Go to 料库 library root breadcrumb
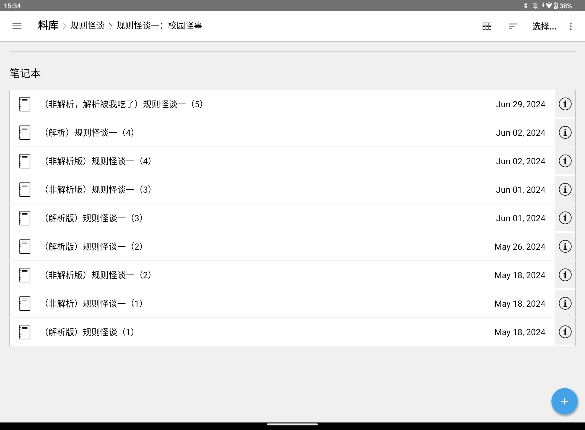This screenshot has height=430, width=585. click(48, 26)
